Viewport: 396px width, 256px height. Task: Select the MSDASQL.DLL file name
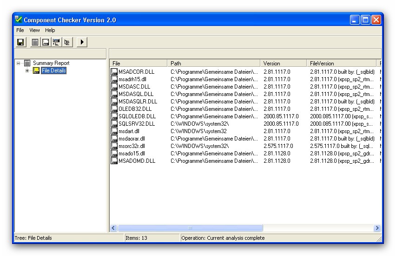pyautogui.click(x=136, y=94)
